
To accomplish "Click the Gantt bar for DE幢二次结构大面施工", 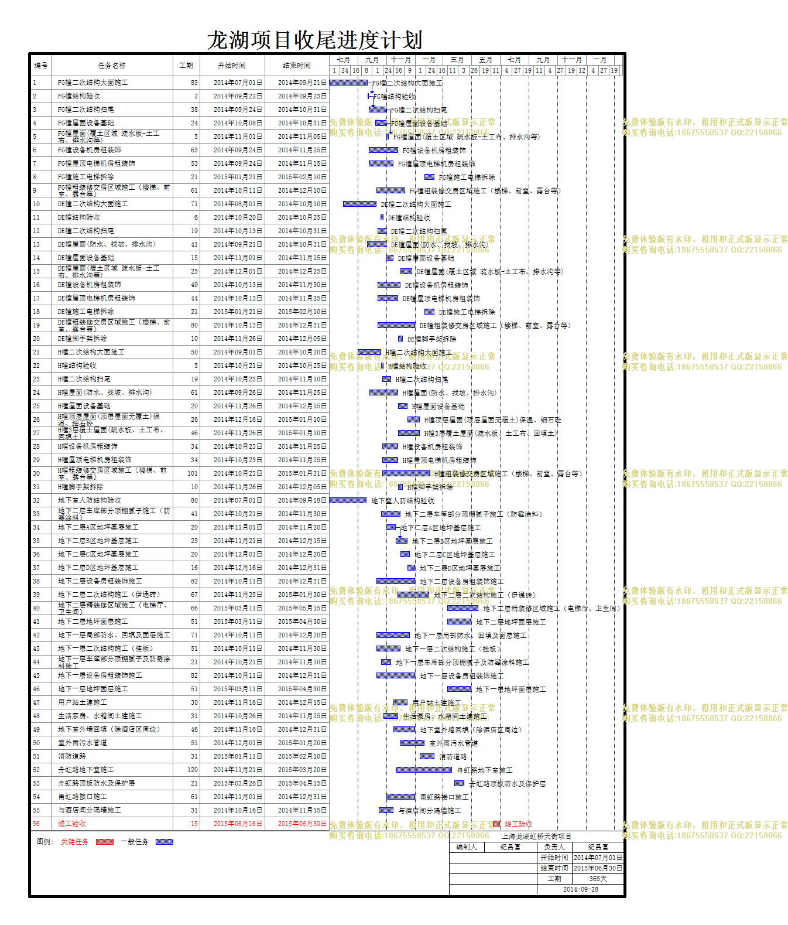I will tap(359, 204).
